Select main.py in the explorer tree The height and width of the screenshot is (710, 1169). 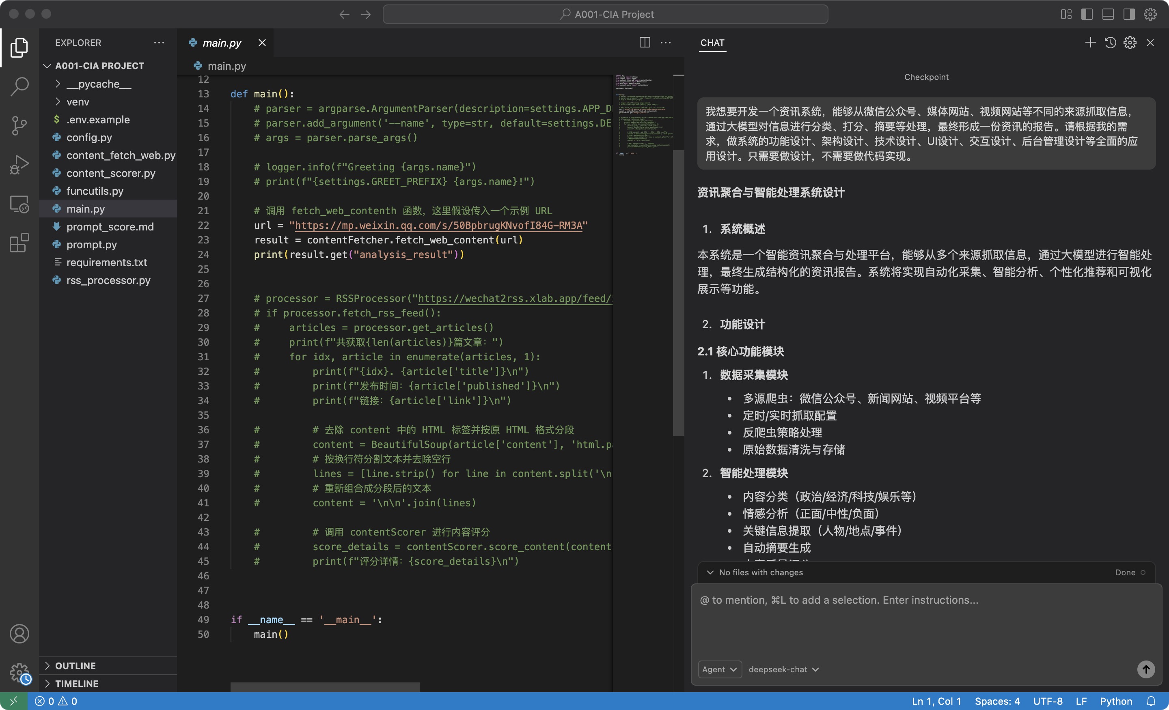click(108, 209)
